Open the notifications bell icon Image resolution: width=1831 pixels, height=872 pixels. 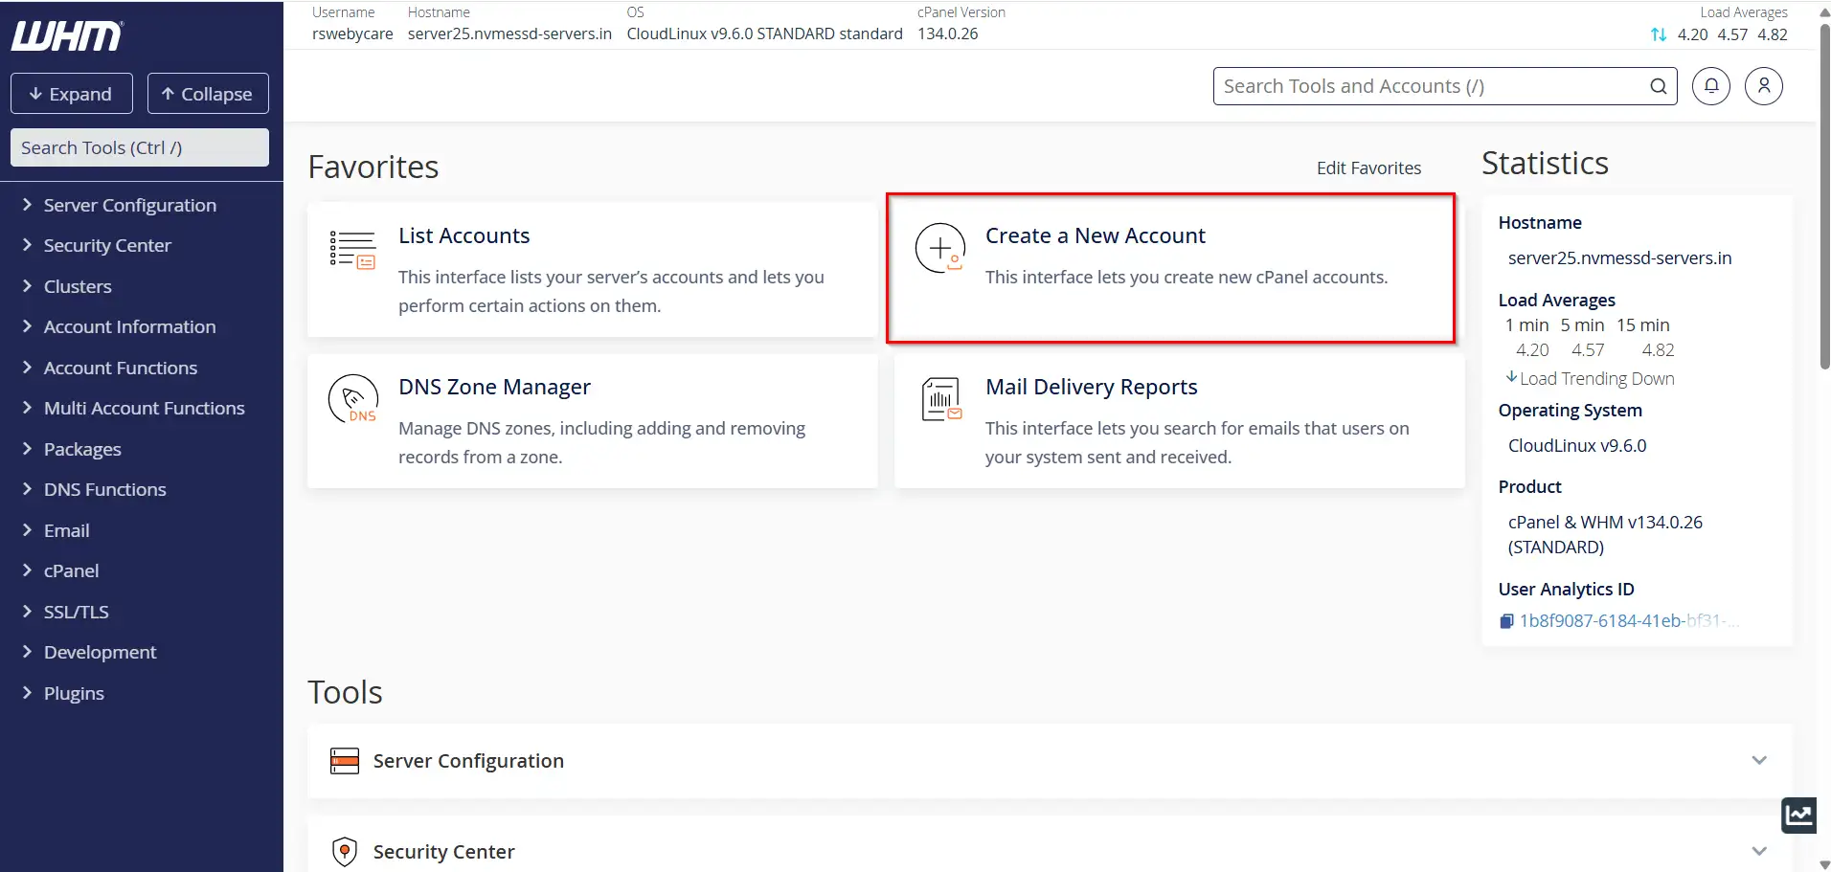pos(1711,86)
